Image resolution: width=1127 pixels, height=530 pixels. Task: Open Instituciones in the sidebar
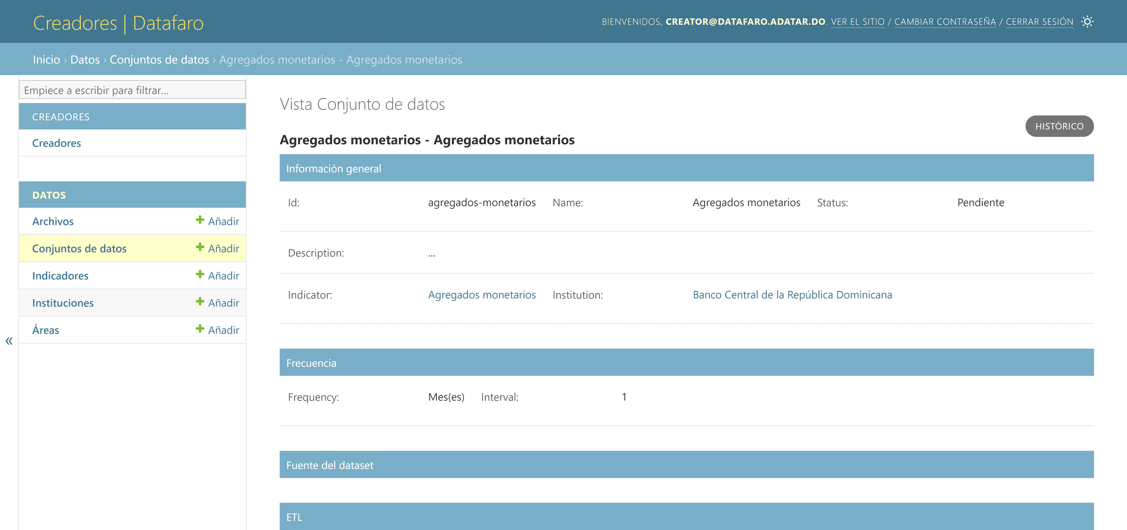63,302
